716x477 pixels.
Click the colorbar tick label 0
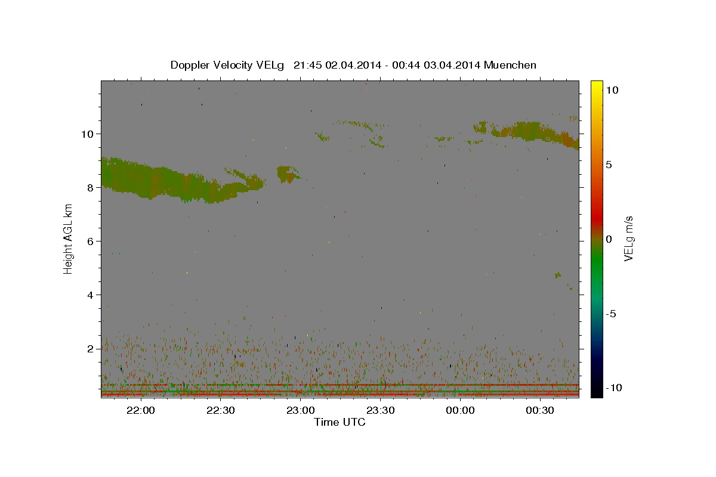coord(609,239)
